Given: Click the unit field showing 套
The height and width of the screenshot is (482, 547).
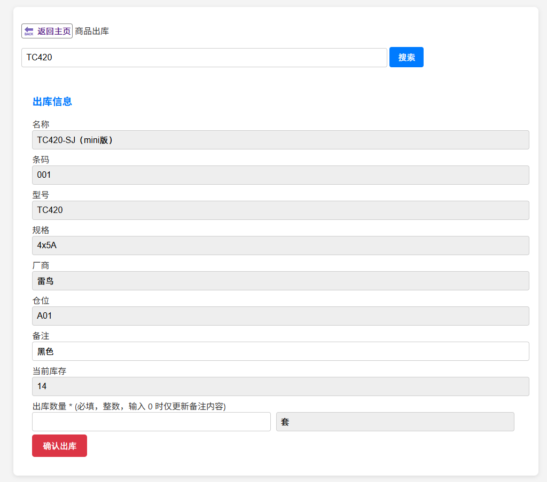Looking at the screenshot, I should point(395,422).
